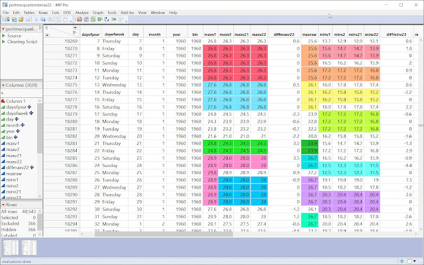This screenshot has width=424, height=265.
Task: Click the first window thumbnail in bottom bar
Action: coord(12,247)
